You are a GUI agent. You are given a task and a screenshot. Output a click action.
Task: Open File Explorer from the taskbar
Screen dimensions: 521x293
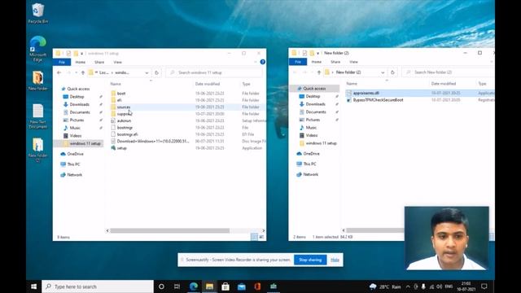(209, 286)
